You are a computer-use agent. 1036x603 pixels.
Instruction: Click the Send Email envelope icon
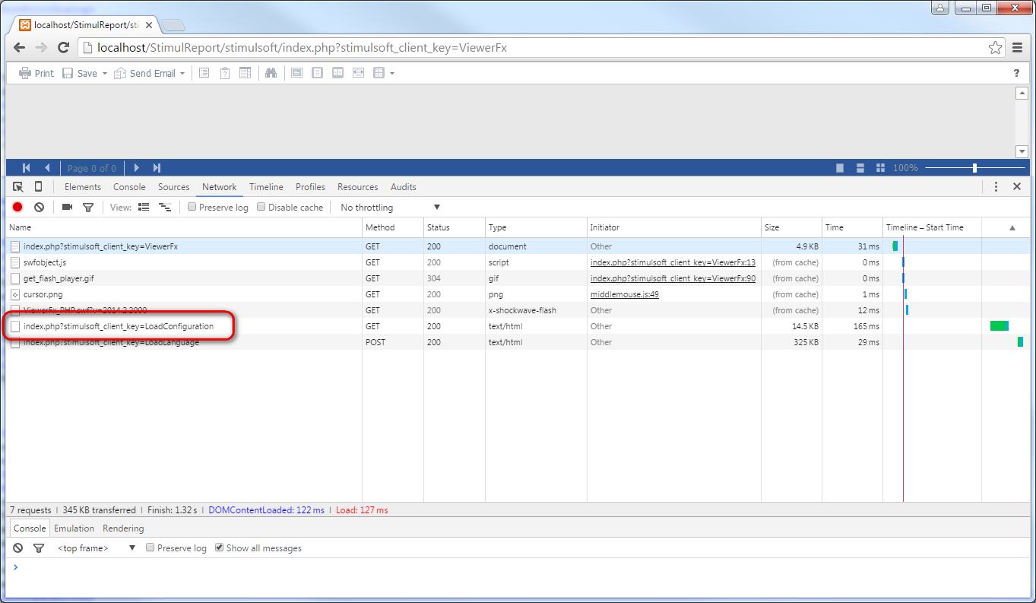(120, 73)
